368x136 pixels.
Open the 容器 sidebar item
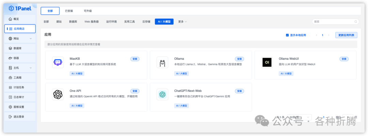(x=20, y=58)
